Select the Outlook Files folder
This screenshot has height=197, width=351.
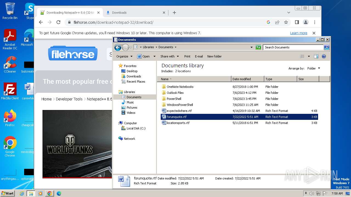[239, 93]
